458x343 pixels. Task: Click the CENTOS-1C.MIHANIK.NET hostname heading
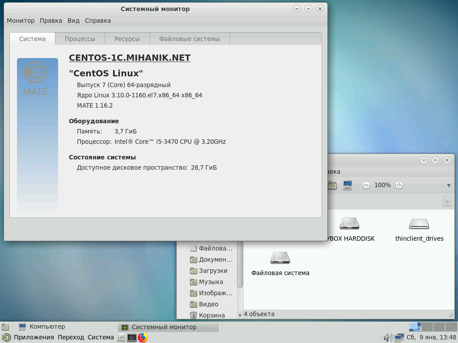tap(130, 58)
